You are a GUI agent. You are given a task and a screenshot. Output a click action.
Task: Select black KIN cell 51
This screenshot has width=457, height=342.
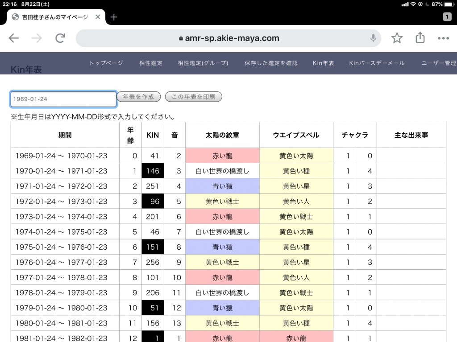[153, 308]
